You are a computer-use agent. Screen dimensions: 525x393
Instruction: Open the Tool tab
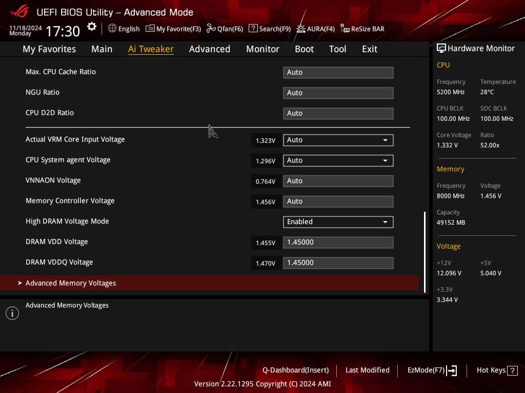(x=337, y=49)
